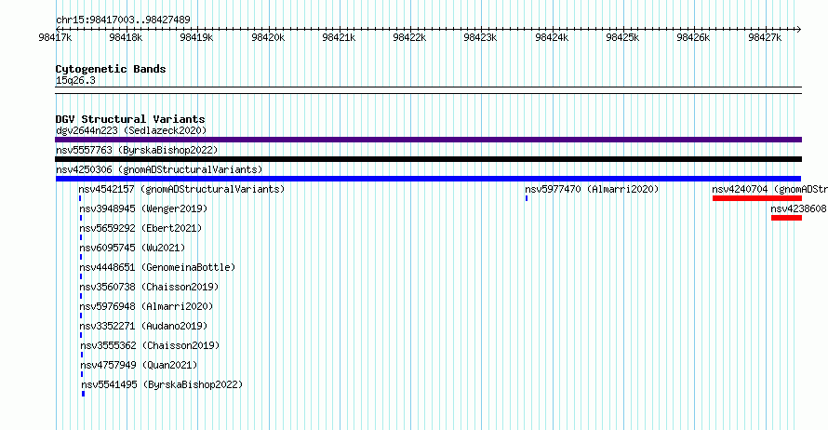Image resolution: width=828 pixels, height=430 pixels.
Task: Open the nsv3560738 (Chaisson2019) label
Action: pos(149,287)
